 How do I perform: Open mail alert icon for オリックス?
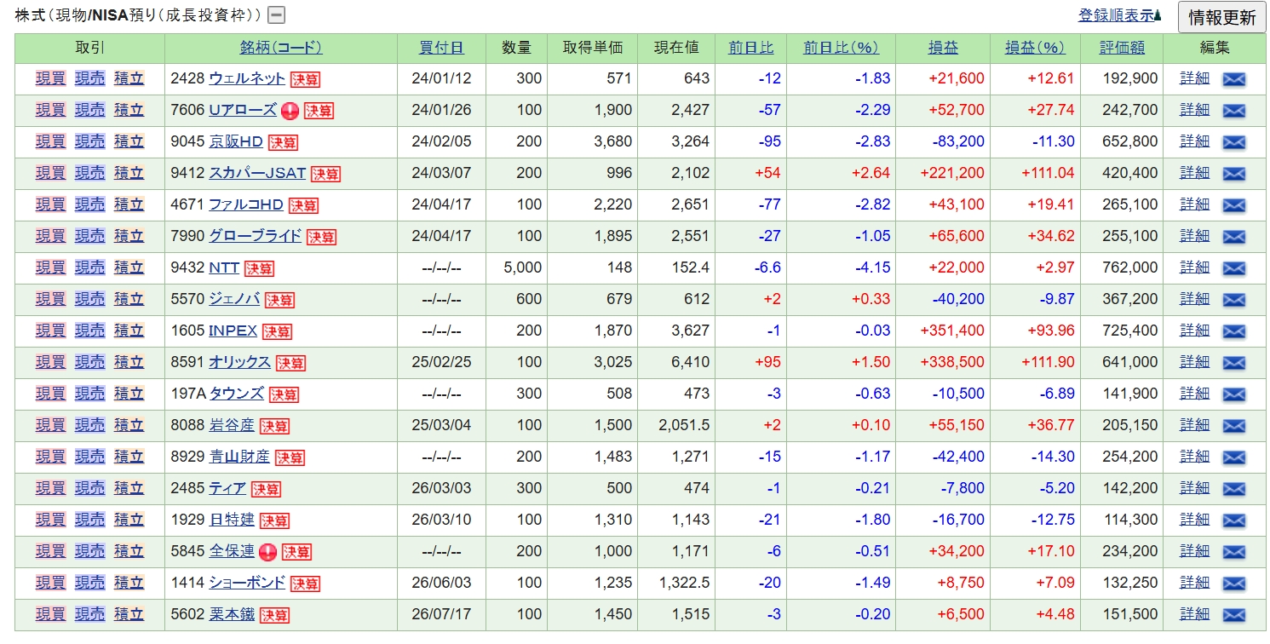point(1233,363)
